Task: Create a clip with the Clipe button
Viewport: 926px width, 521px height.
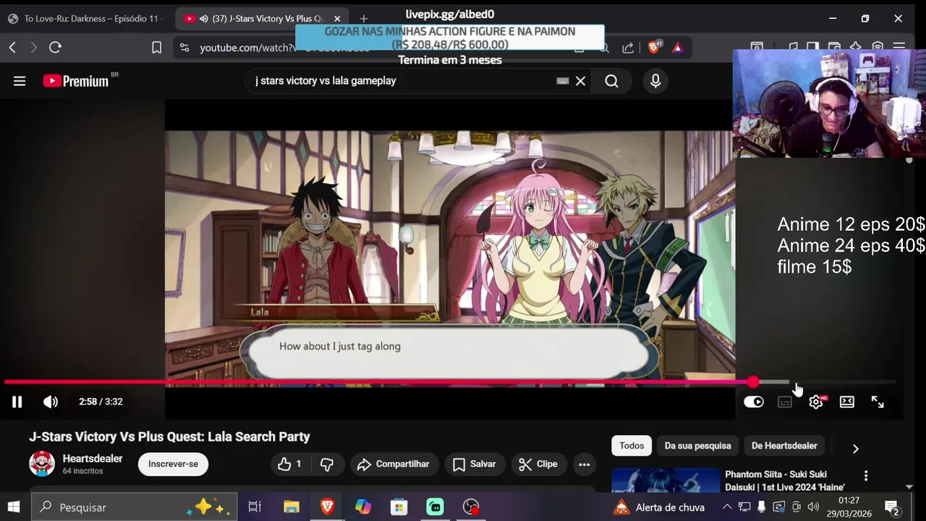Action: click(538, 464)
